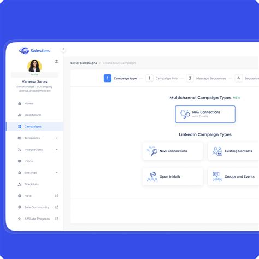This screenshot has width=259, height=259.
Task: Click puzzle magnifier icon in multichannel card
Action: click(x=185, y=114)
